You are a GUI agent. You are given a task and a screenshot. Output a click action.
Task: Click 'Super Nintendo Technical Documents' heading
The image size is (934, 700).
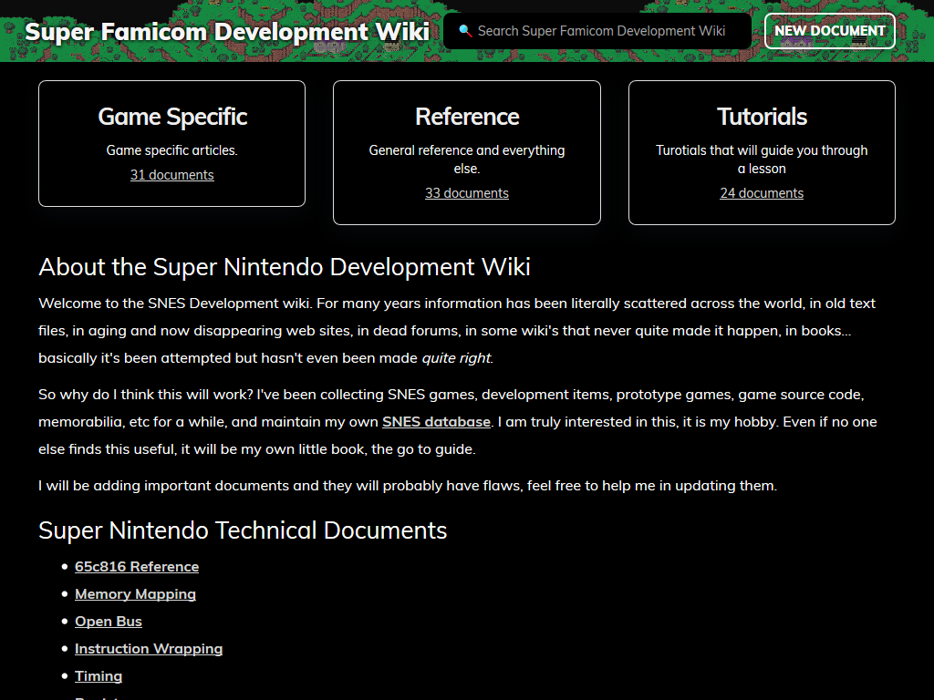tap(243, 530)
